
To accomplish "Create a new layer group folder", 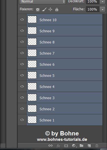I will [x=81, y=145].
